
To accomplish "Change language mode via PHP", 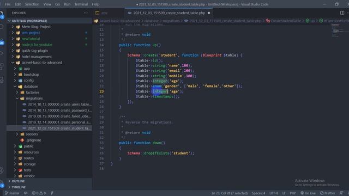I will tap(293, 193).
